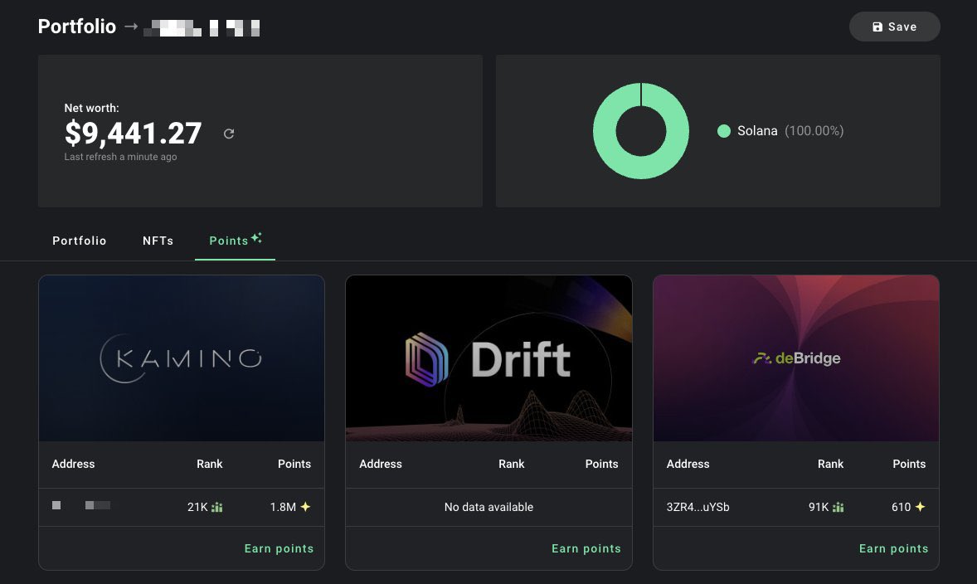Open the Portfolio tab
The height and width of the screenshot is (584, 977).
coord(79,241)
